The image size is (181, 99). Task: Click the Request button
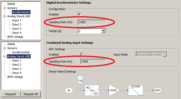coord(11,94)
